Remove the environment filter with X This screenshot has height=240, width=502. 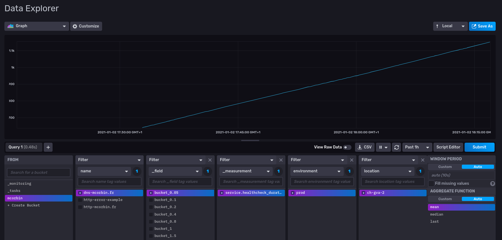pyautogui.click(x=352, y=160)
